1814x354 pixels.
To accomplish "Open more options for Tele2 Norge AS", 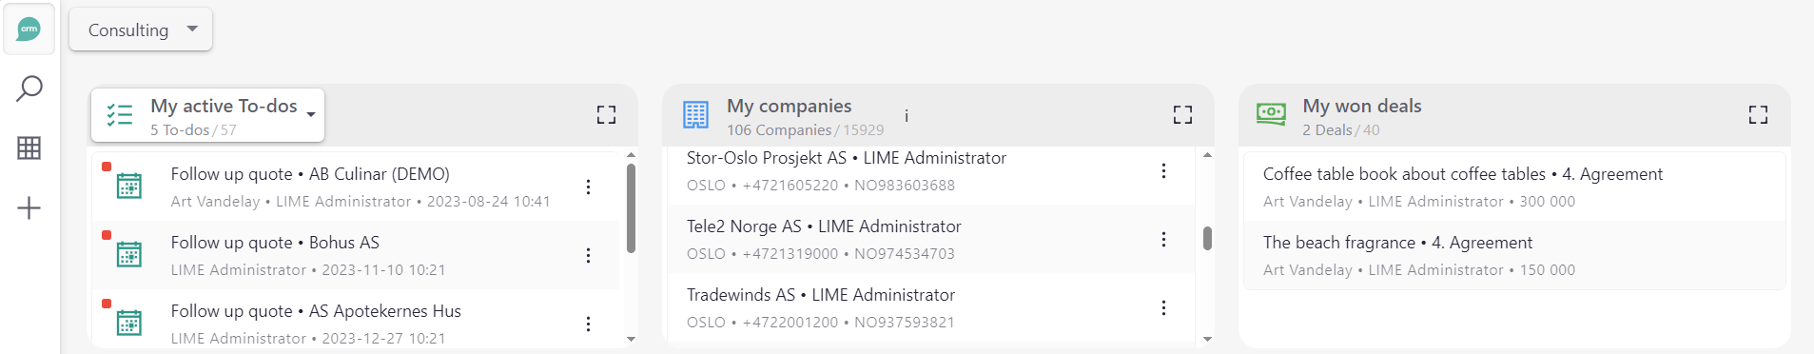I will (x=1163, y=239).
